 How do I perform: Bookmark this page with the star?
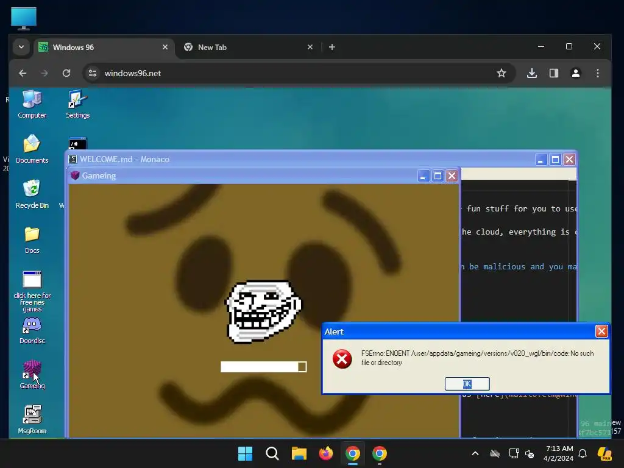tap(502, 73)
